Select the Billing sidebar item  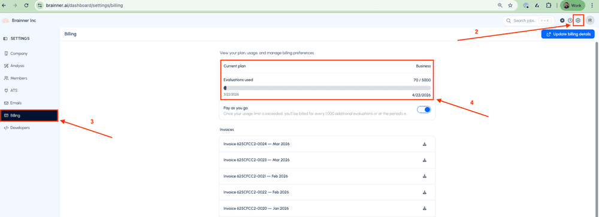[x=29, y=115]
